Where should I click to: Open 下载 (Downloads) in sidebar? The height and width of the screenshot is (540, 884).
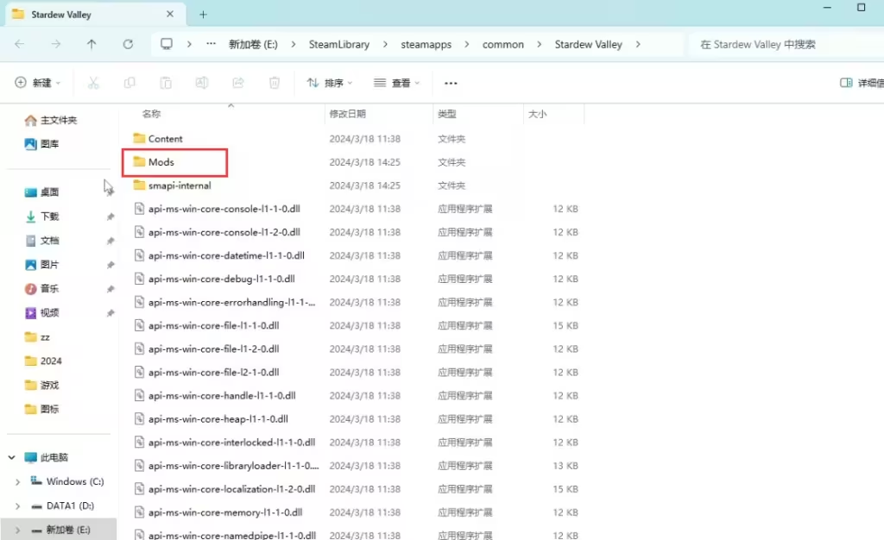[x=41, y=217]
